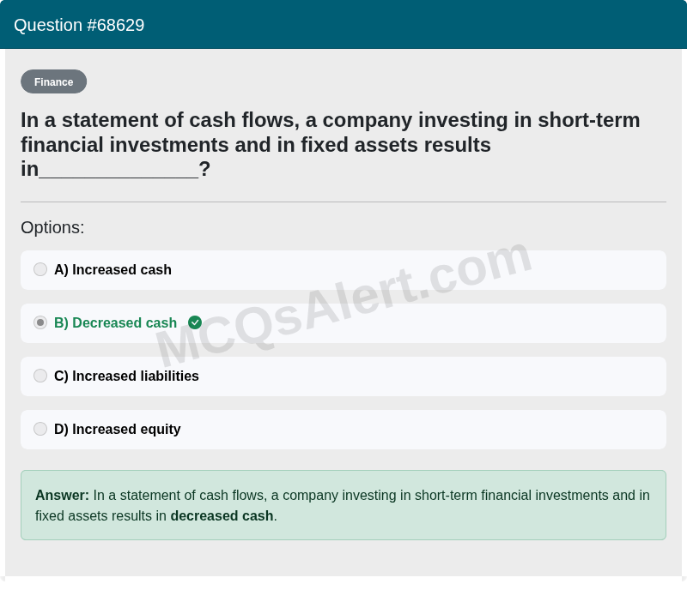
Task: Click the highlighted Decreased cash option text
Action: (115, 323)
